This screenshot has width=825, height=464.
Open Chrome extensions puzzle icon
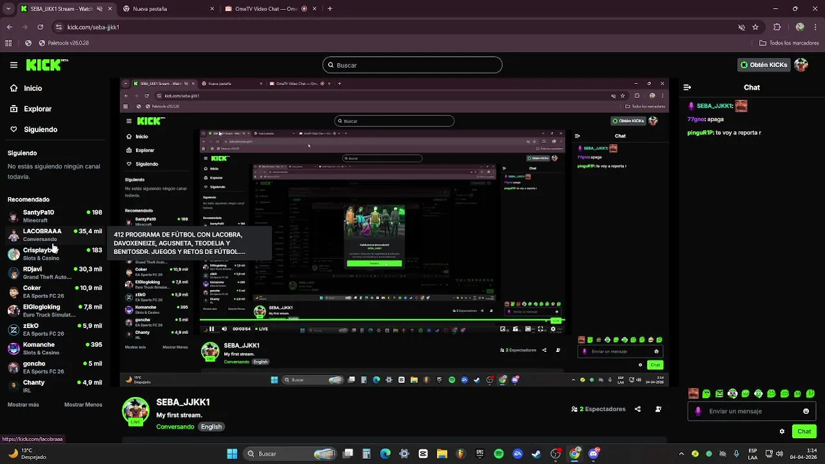(x=777, y=27)
